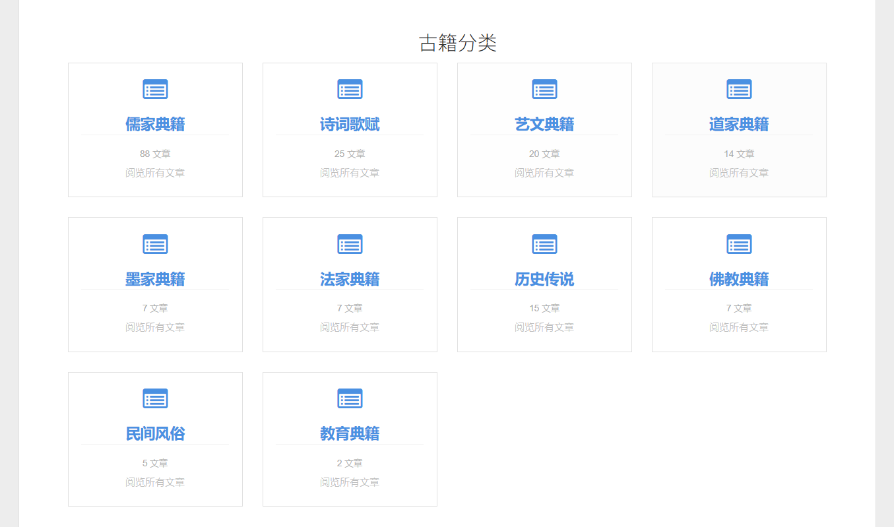Viewport: 894px width, 527px height.
Task: Click the list icon above 儒家典籍
Action: point(155,89)
